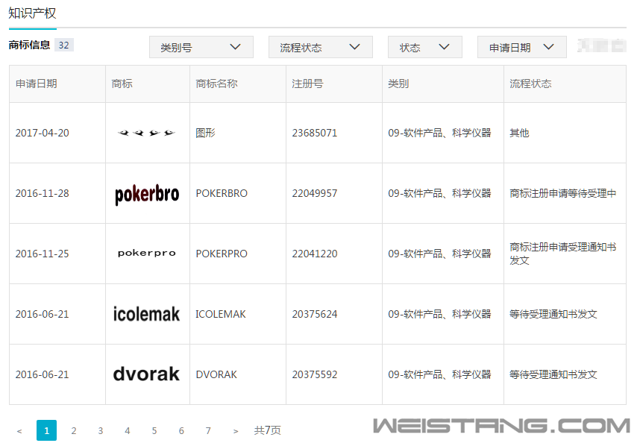Open the 申请日期 filter dropdown
This screenshot has height=443, width=640.
(521, 47)
